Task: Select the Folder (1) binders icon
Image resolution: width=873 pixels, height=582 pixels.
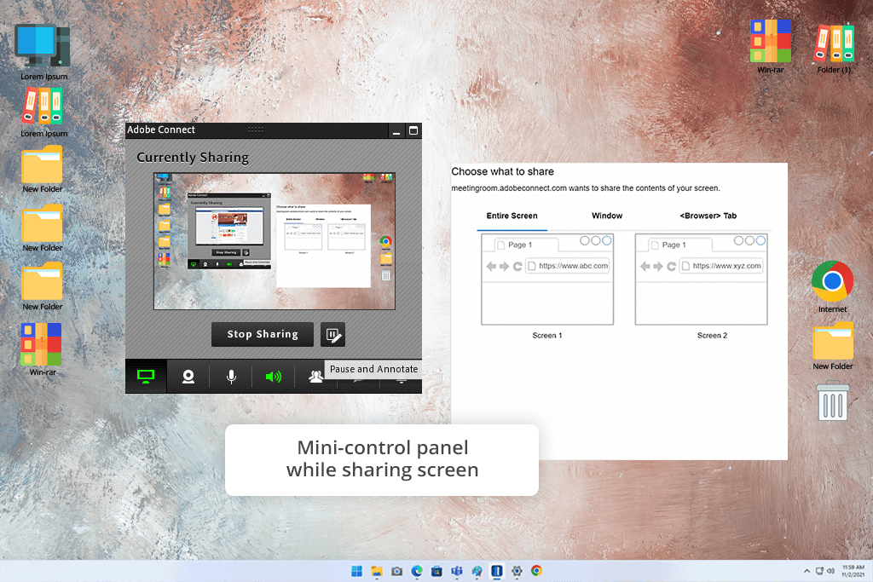Action: [x=834, y=46]
